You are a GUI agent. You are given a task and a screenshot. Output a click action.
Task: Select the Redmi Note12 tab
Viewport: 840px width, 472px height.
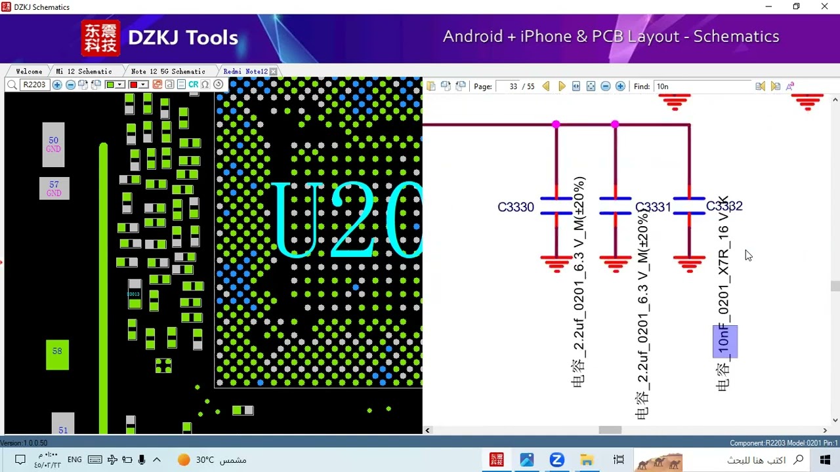[245, 71]
